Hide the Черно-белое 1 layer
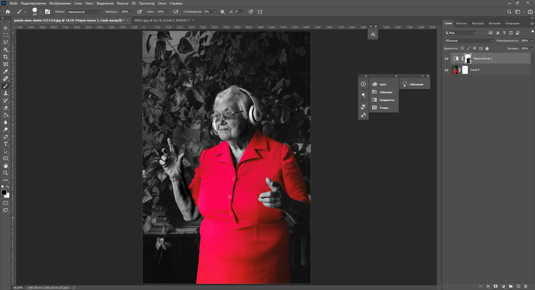The height and width of the screenshot is (290, 535). coord(446,59)
